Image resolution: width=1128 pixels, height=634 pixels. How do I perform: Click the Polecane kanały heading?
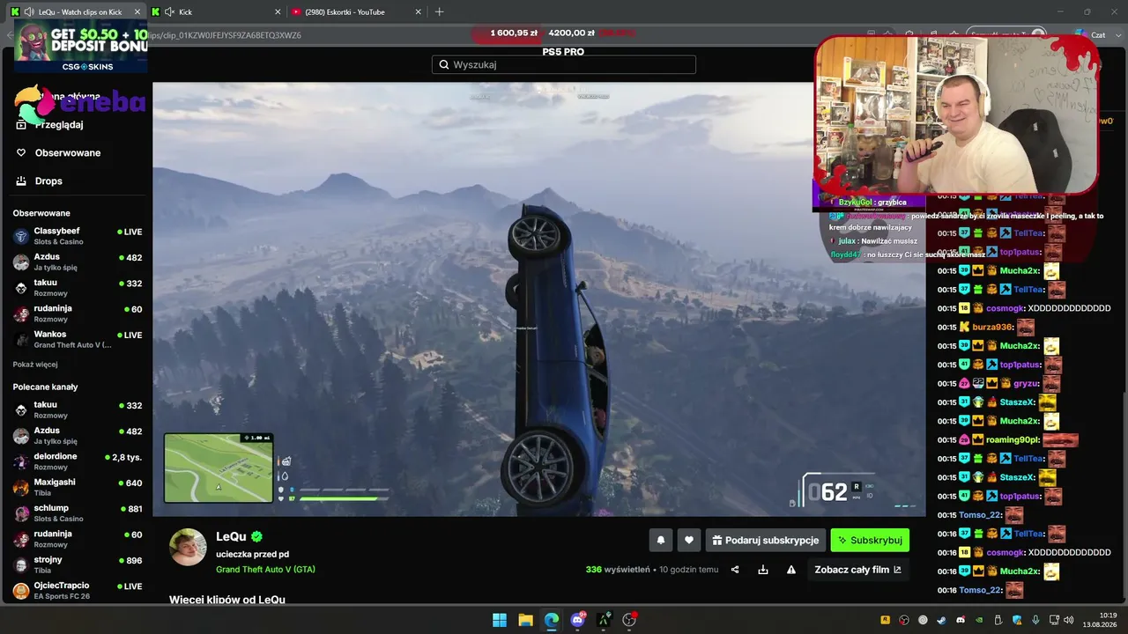click(45, 387)
